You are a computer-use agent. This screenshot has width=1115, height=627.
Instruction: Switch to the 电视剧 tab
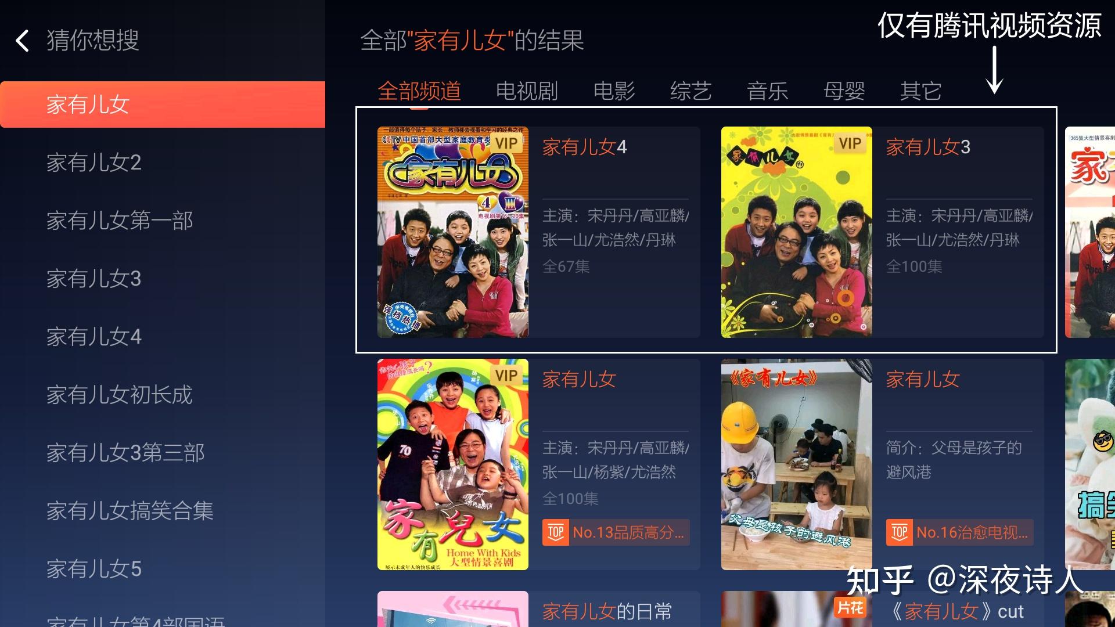(527, 91)
